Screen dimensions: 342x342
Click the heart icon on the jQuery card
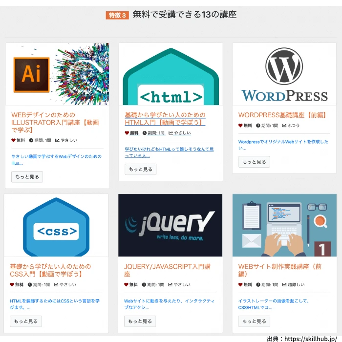pos(126,285)
